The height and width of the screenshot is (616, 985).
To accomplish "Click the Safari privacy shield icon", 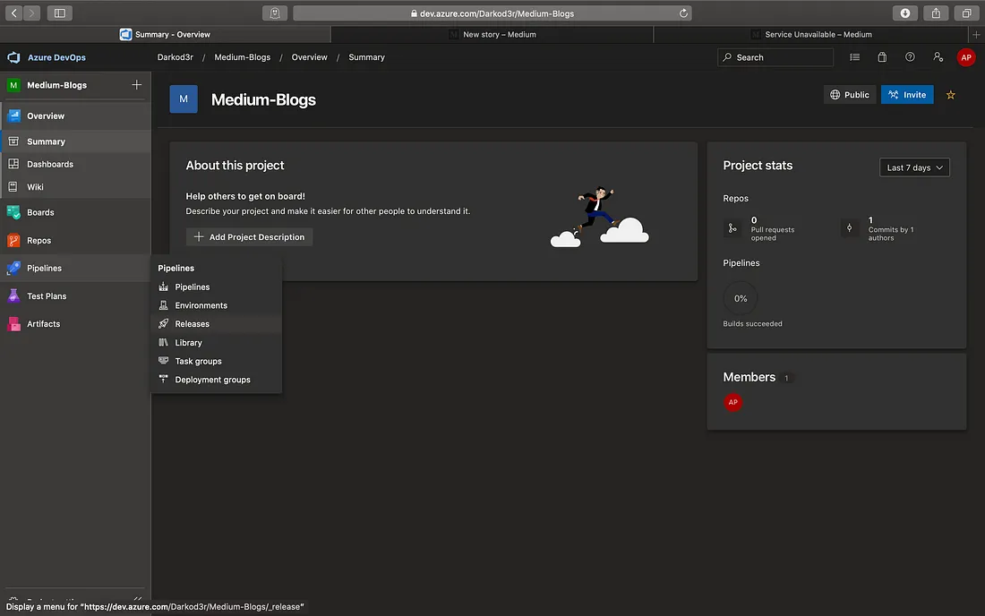I will (x=275, y=13).
